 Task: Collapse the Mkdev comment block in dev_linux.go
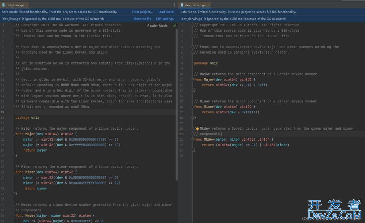tap(14, 205)
